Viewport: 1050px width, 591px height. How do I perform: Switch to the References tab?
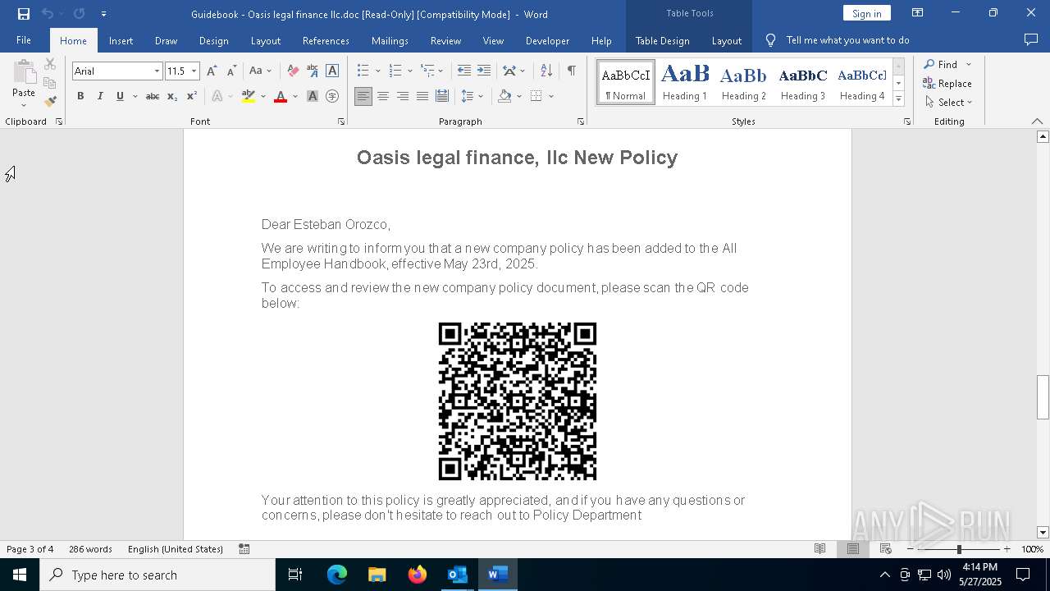326,40
